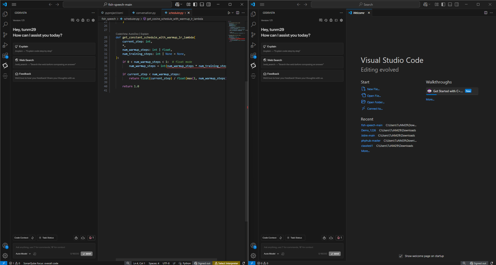The image size is (496, 265).
Task: Toggle side panel layout in right CodeVista toolbar
Action: point(336,20)
